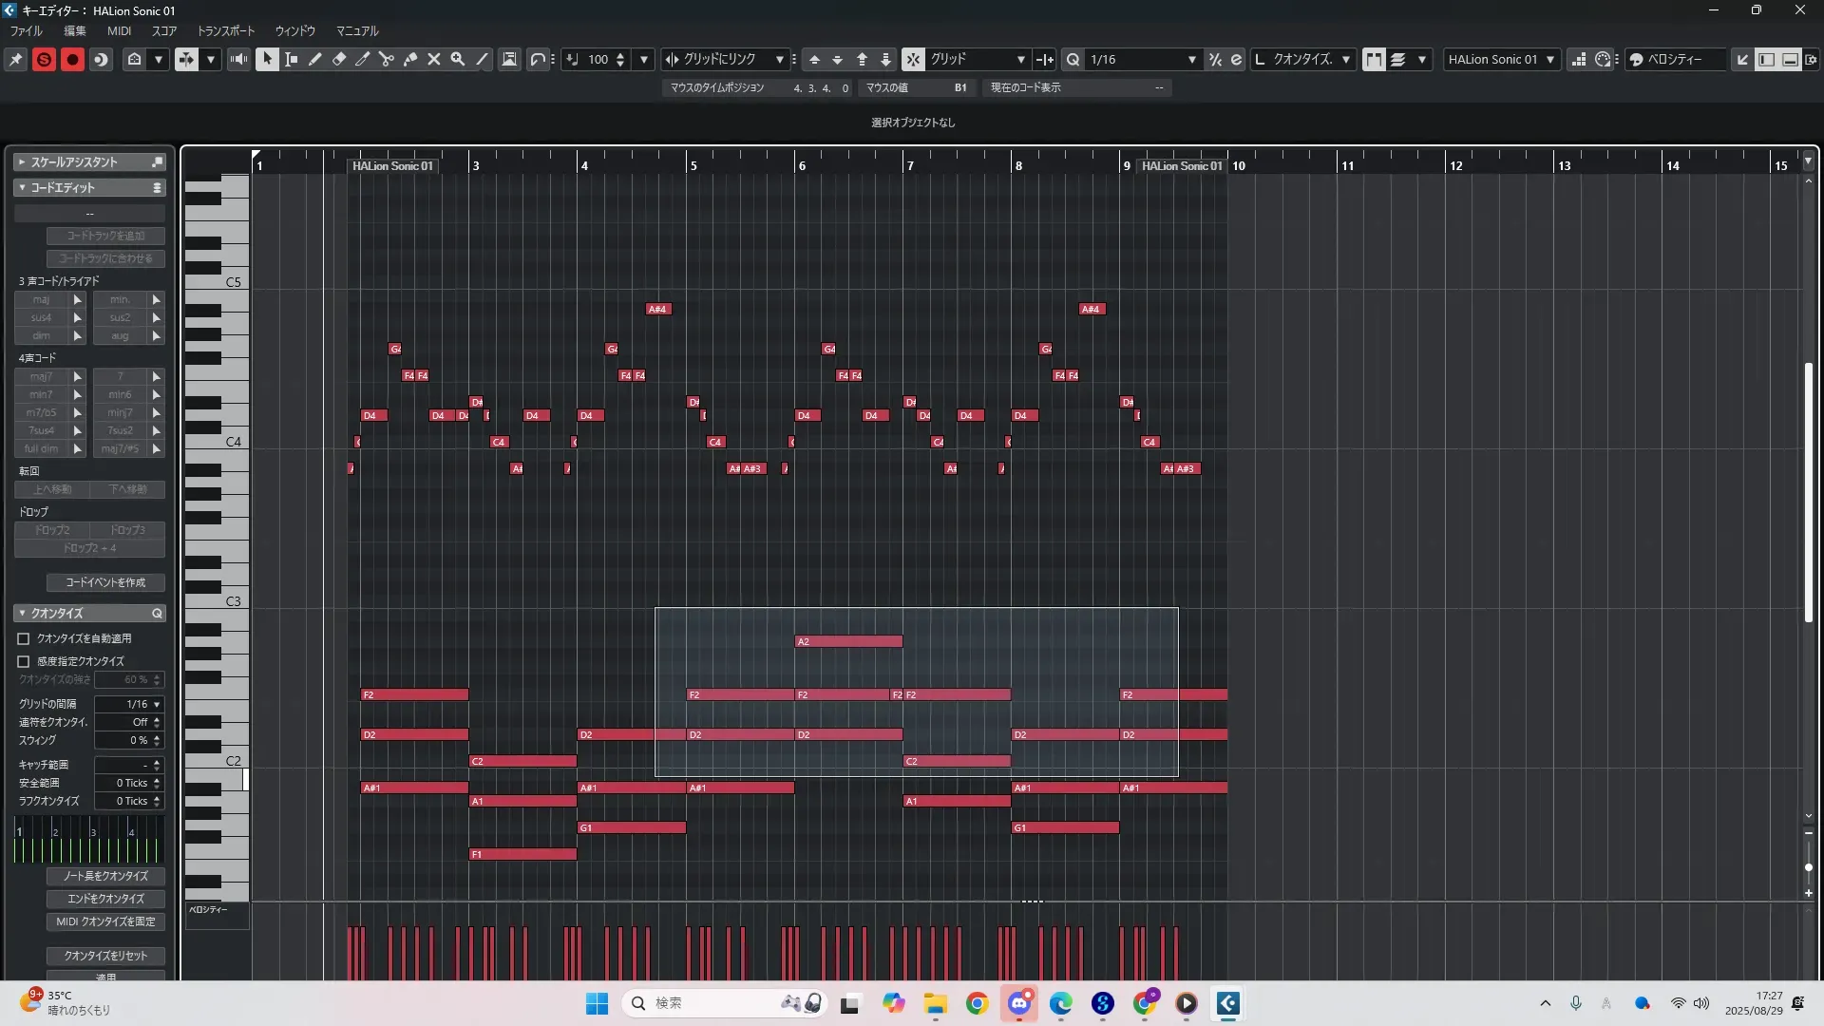Open the トランスポート menu
This screenshot has height=1026, width=1824.
225,30
